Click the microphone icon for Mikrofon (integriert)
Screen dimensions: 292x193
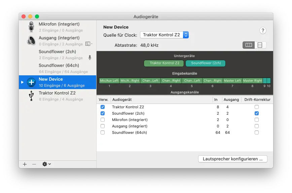click(x=31, y=27)
